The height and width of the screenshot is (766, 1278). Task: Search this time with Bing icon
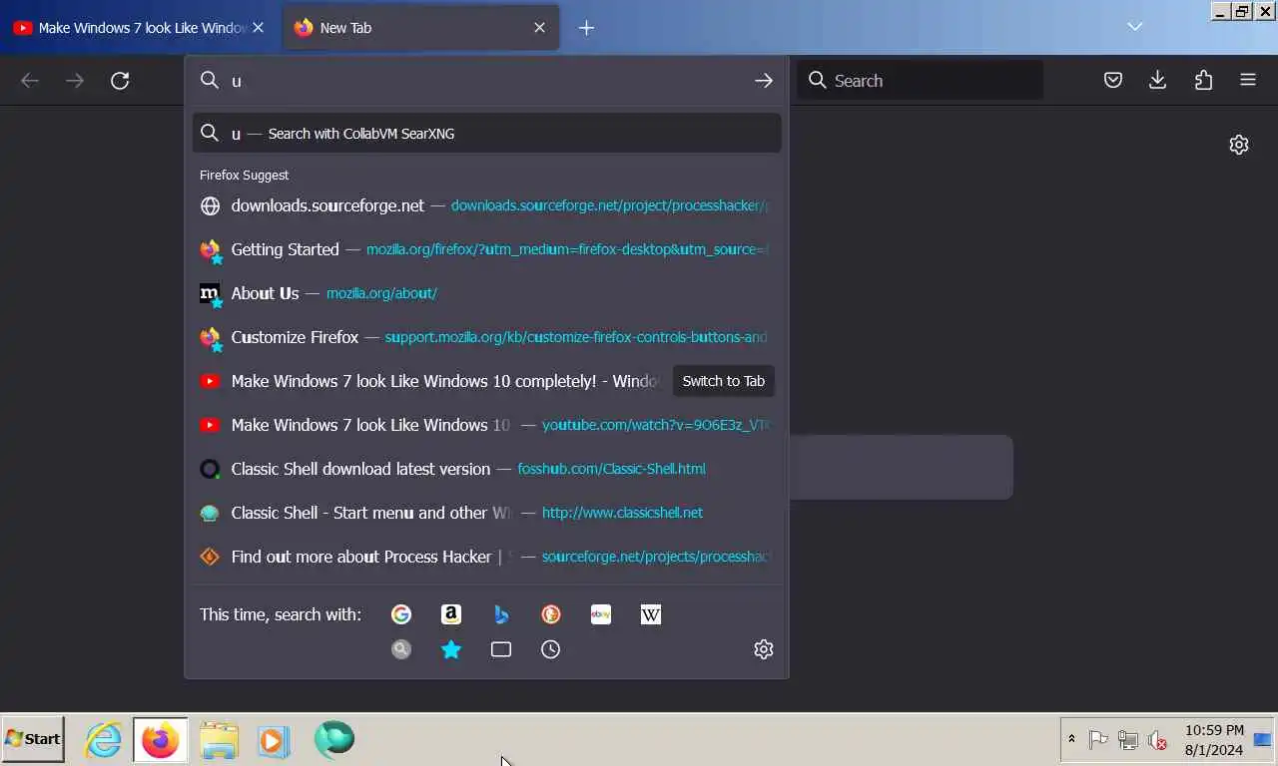[501, 614]
